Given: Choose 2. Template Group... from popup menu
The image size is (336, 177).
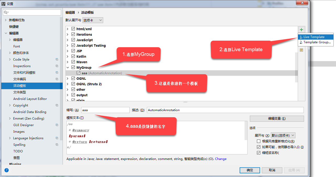Looking at the screenshot, I should 316,42.
